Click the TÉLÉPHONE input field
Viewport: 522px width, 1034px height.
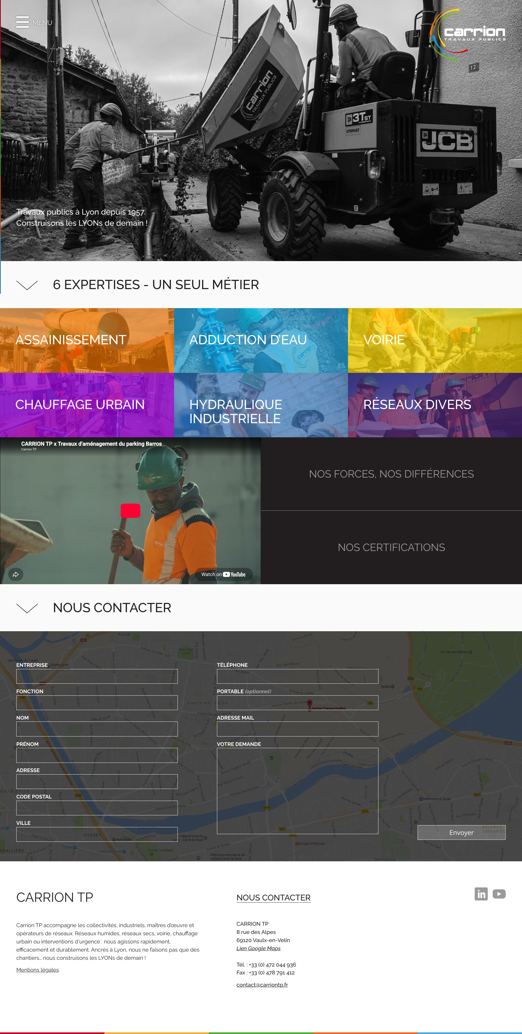click(x=297, y=676)
